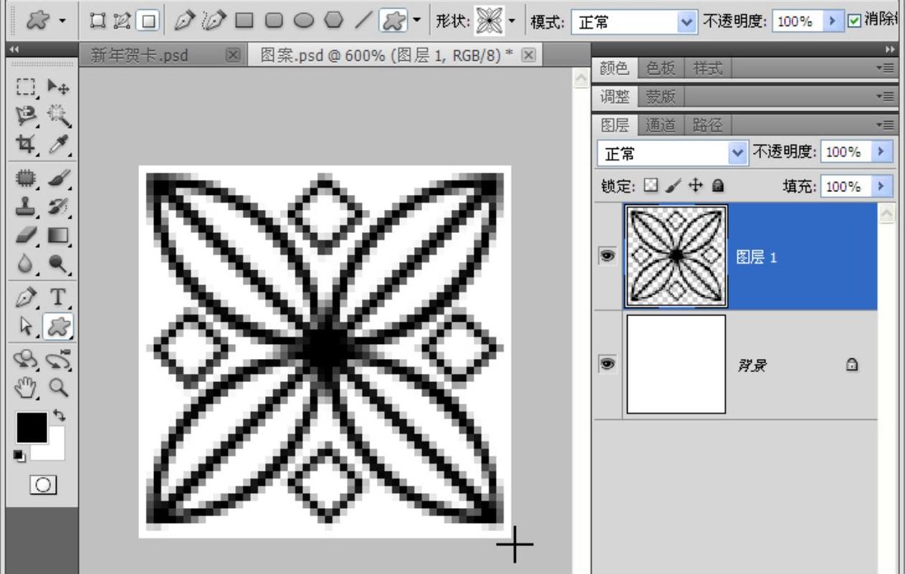
Task: Hide 图层 1 with its eye icon
Action: [608, 257]
